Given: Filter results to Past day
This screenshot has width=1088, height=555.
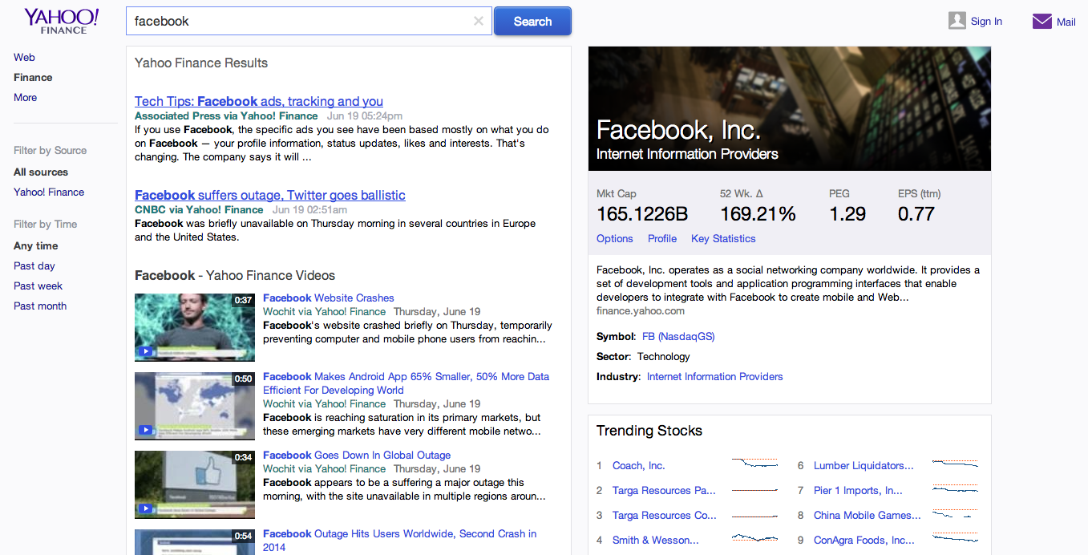Looking at the screenshot, I should tap(34, 265).
